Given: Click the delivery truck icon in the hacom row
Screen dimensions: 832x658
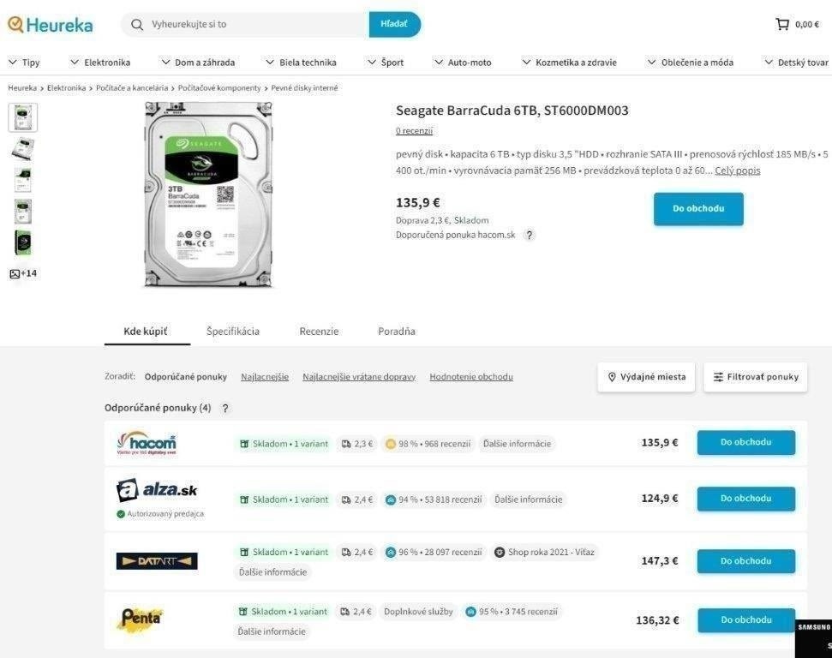Looking at the screenshot, I should 346,443.
